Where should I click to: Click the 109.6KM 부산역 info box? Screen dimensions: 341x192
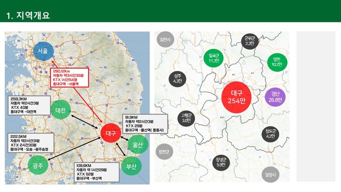[96, 172]
